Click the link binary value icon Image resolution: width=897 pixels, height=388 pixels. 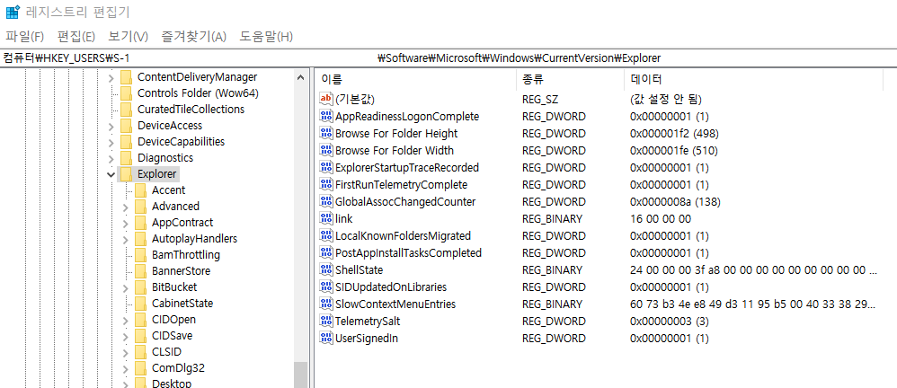click(325, 218)
